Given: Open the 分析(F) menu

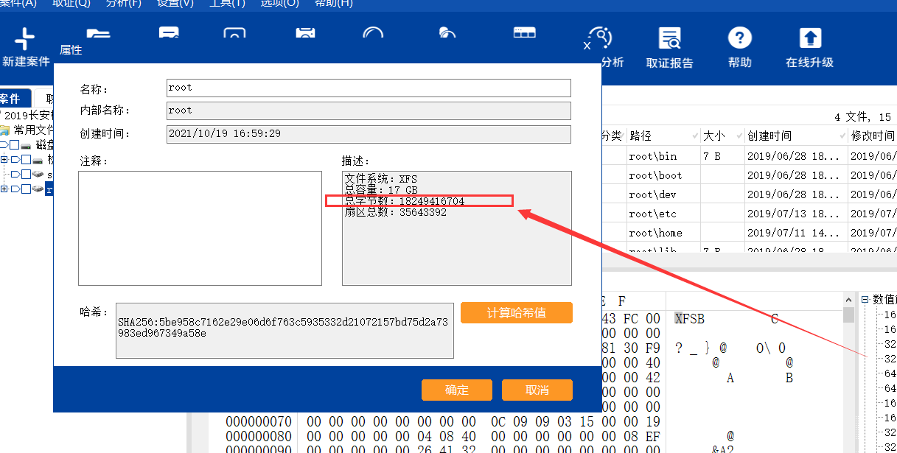Looking at the screenshot, I should [x=123, y=4].
